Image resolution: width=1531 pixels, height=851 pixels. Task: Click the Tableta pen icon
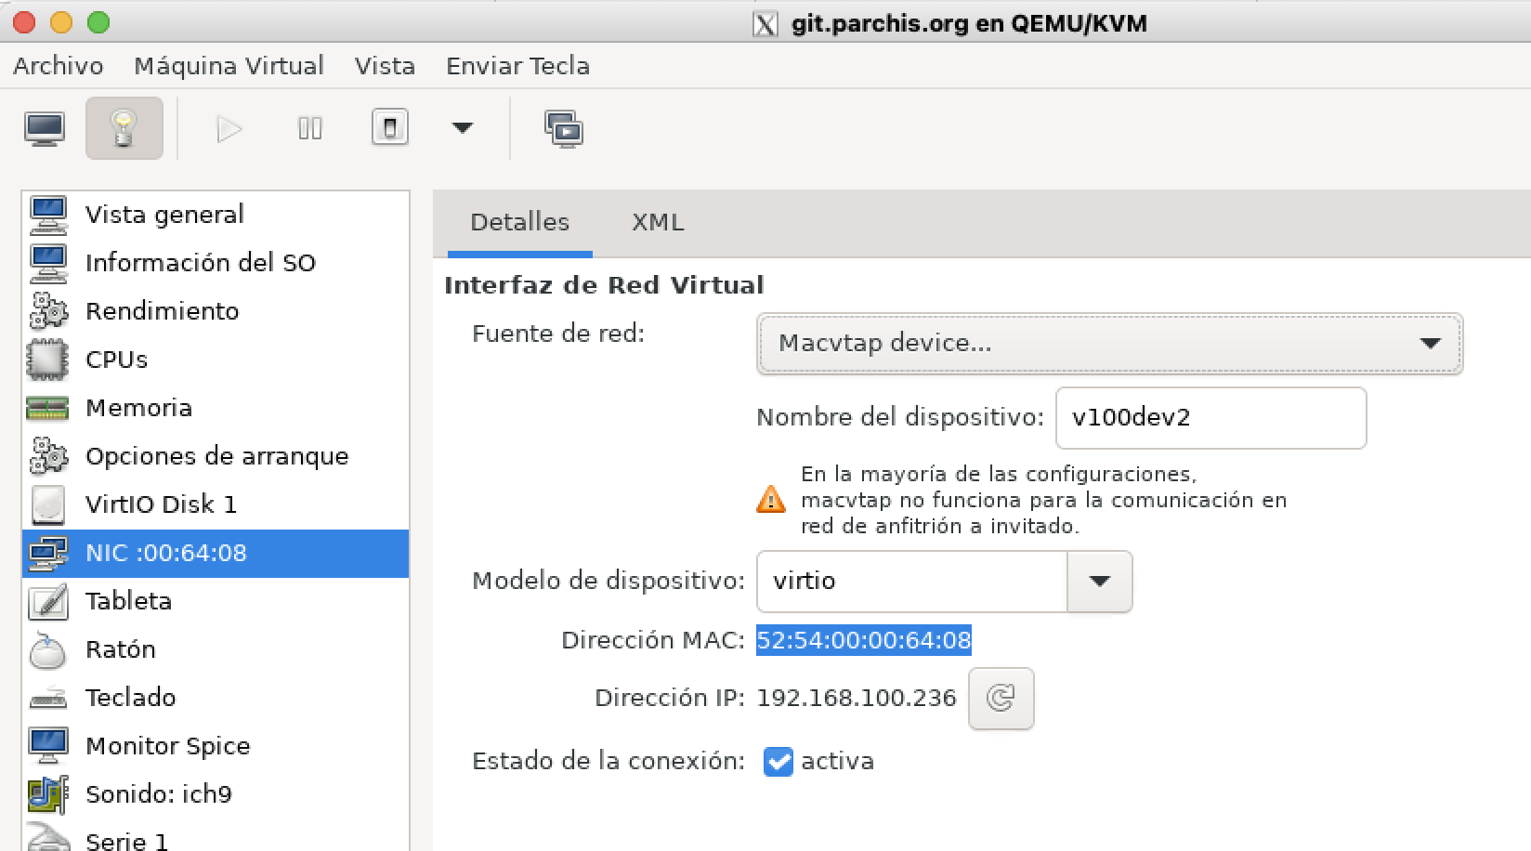pos(48,601)
